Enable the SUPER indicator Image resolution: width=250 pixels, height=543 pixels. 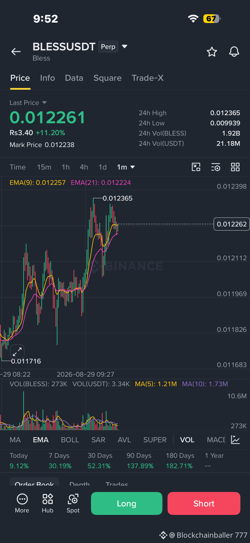[155, 440]
